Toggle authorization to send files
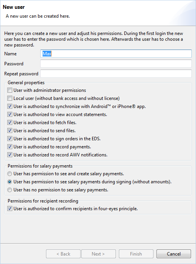 click(10, 131)
